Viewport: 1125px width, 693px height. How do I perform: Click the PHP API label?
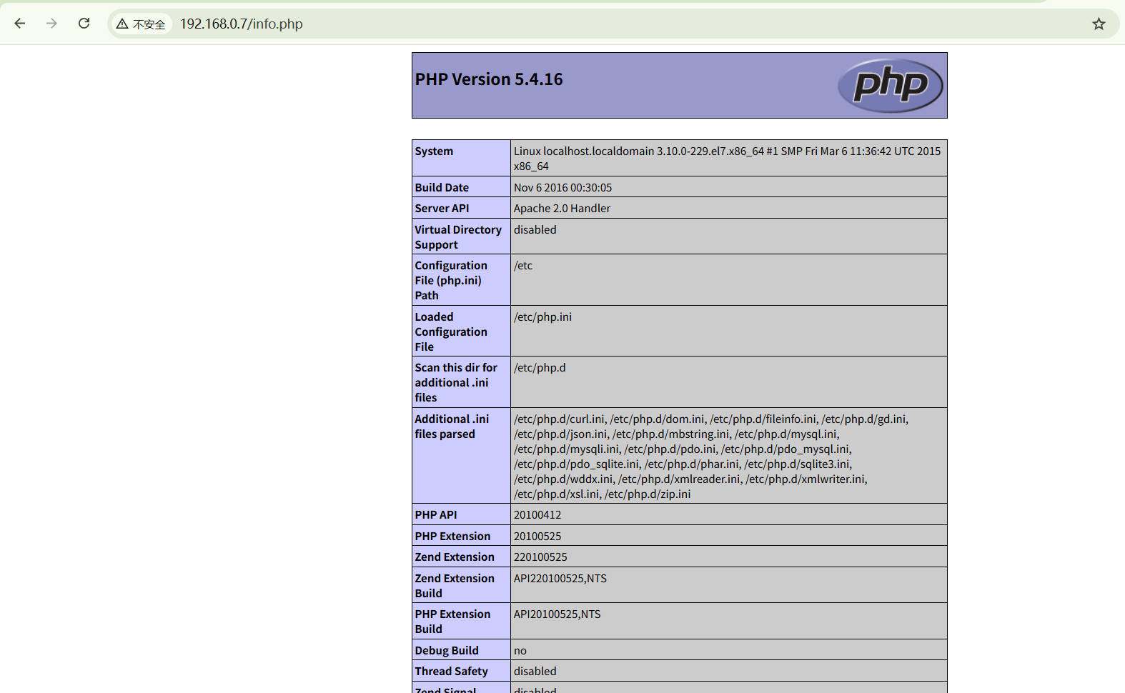(436, 514)
